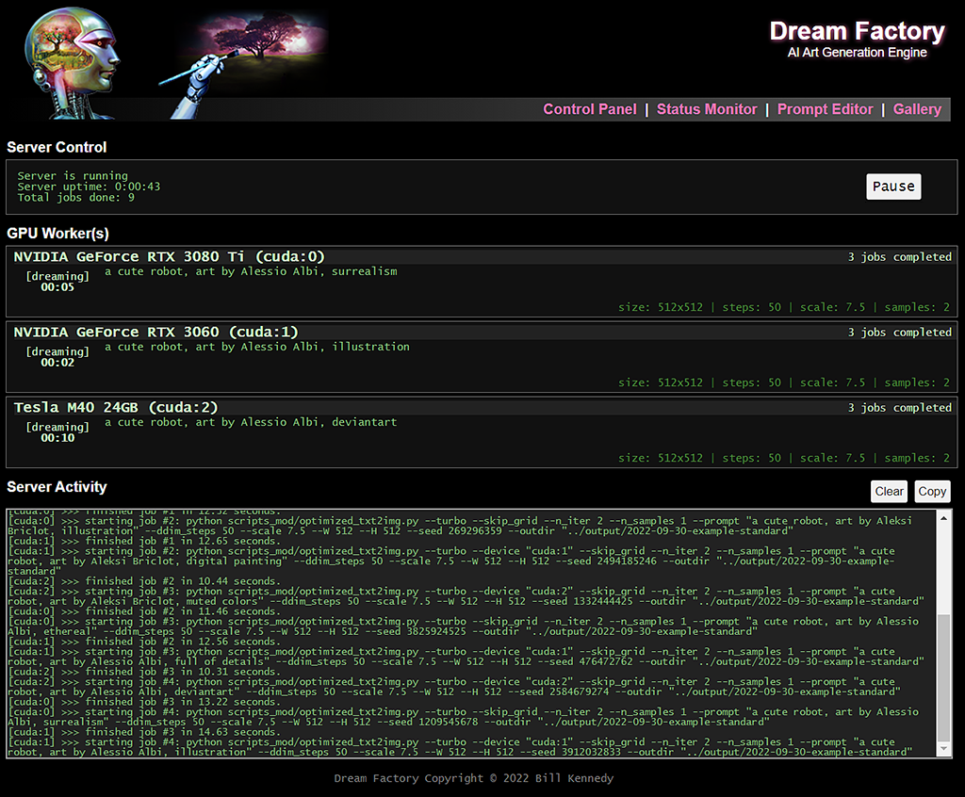Click log line 'finished job #3 in 14.63 seconds'
The height and width of the screenshot is (797, 965).
point(144,732)
